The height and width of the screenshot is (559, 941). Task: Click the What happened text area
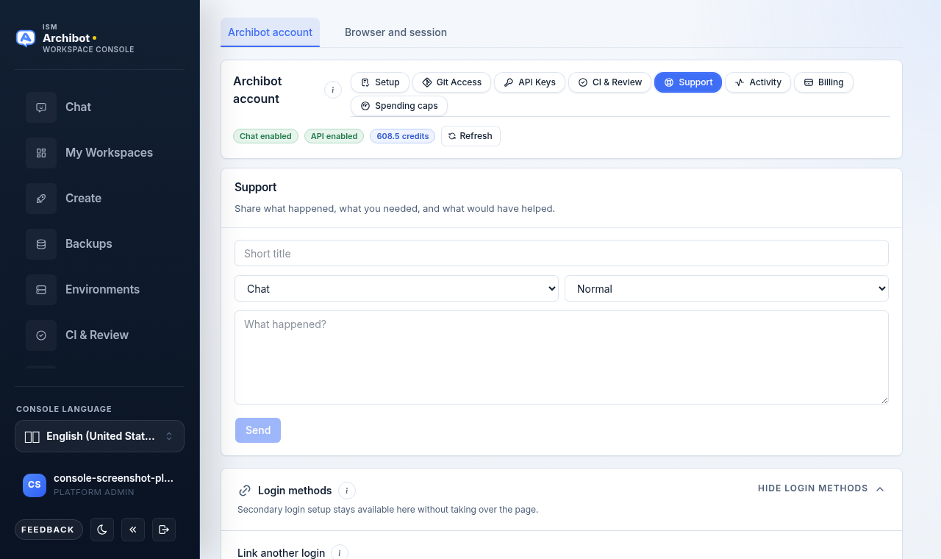562,357
